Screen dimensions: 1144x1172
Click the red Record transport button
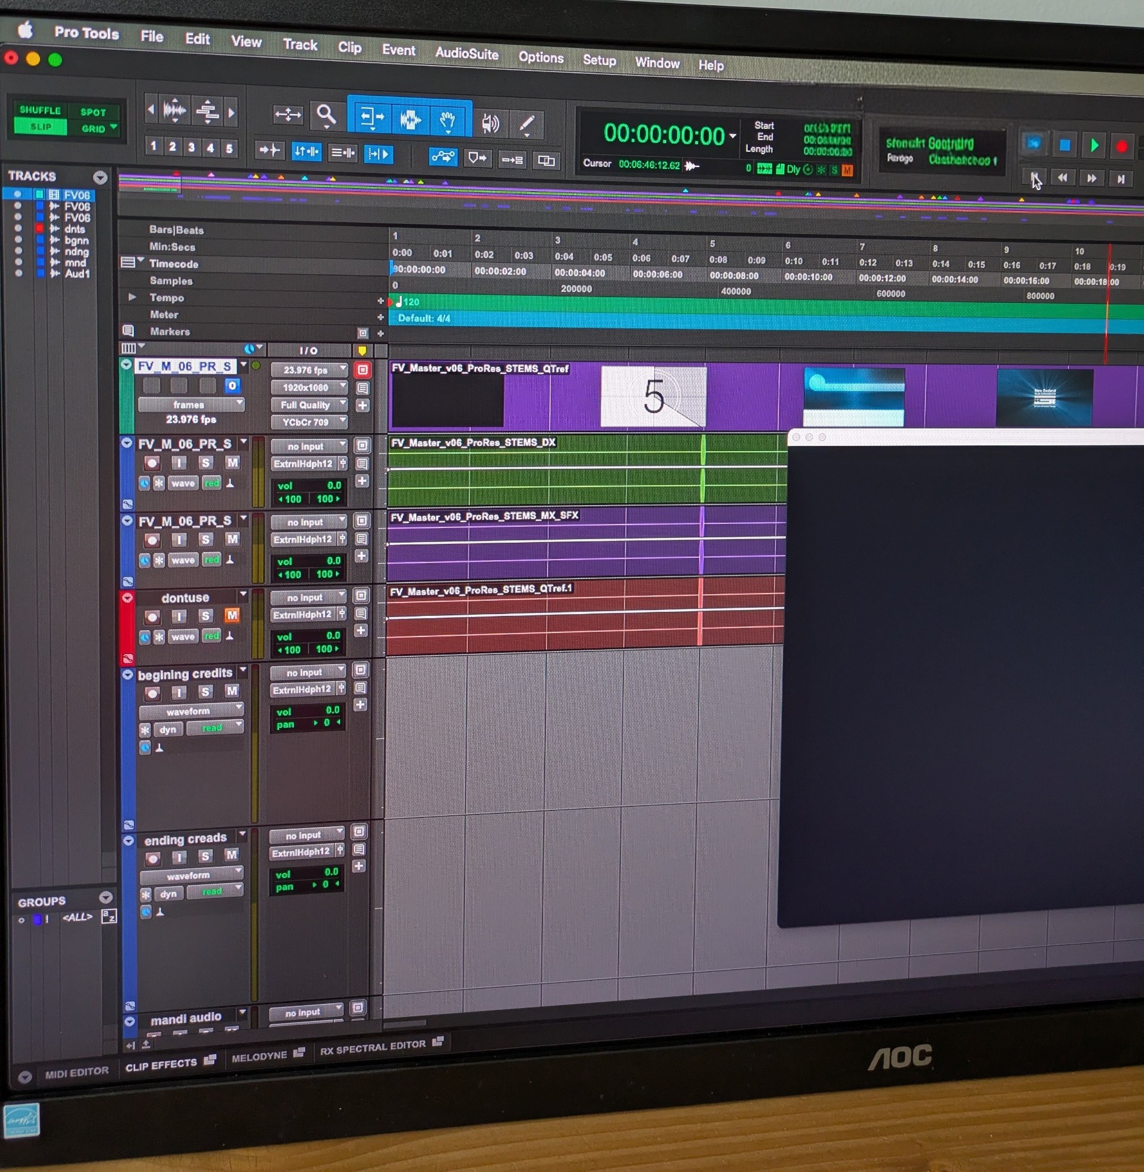click(x=1121, y=146)
